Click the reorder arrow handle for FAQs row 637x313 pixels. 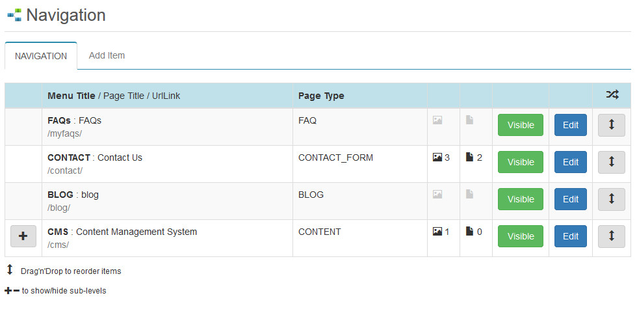pyautogui.click(x=612, y=125)
